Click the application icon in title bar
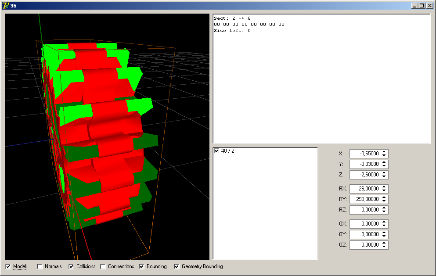436x276 pixels. click(6, 6)
